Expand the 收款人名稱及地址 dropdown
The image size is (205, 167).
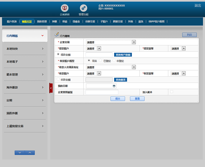click(134, 67)
